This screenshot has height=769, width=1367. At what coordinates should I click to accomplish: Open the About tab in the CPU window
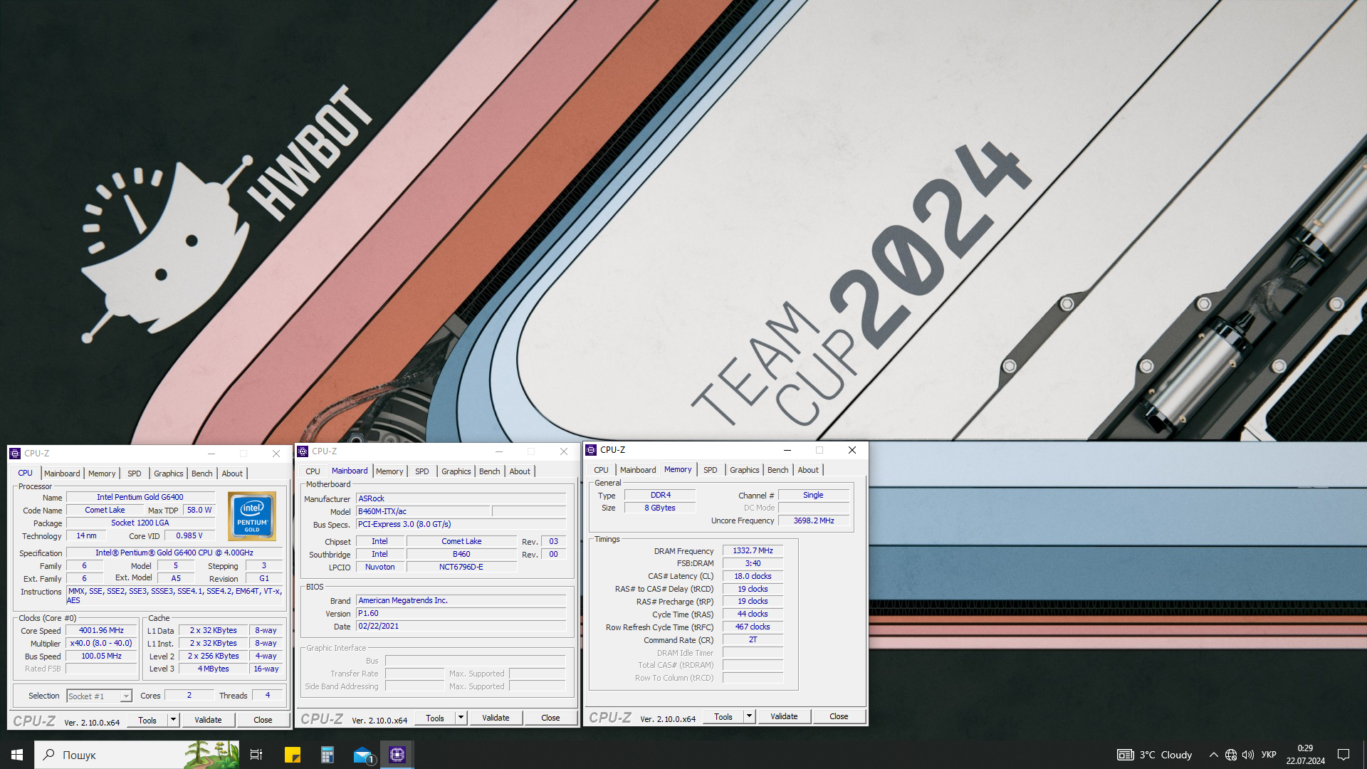(232, 474)
